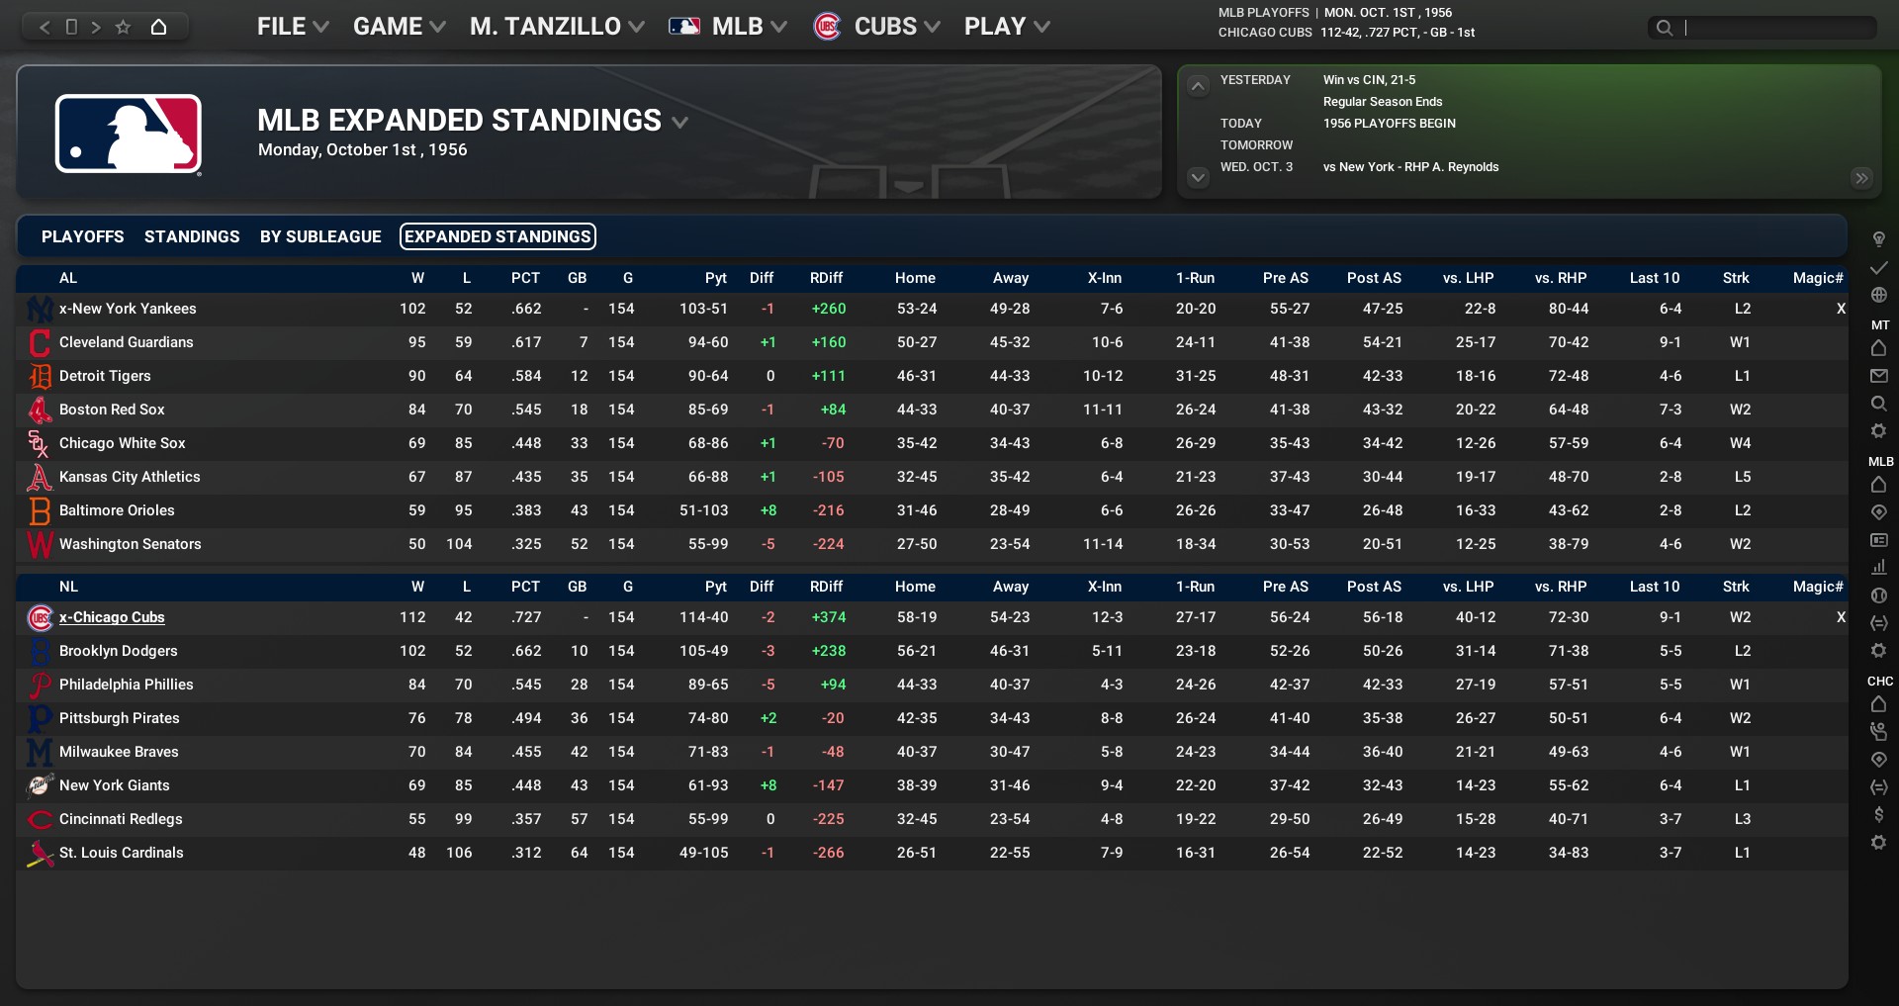The width and height of the screenshot is (1899, 1006).
Task: Open the mail envelope icon under MT
Action: click(x=1878, y=376)
